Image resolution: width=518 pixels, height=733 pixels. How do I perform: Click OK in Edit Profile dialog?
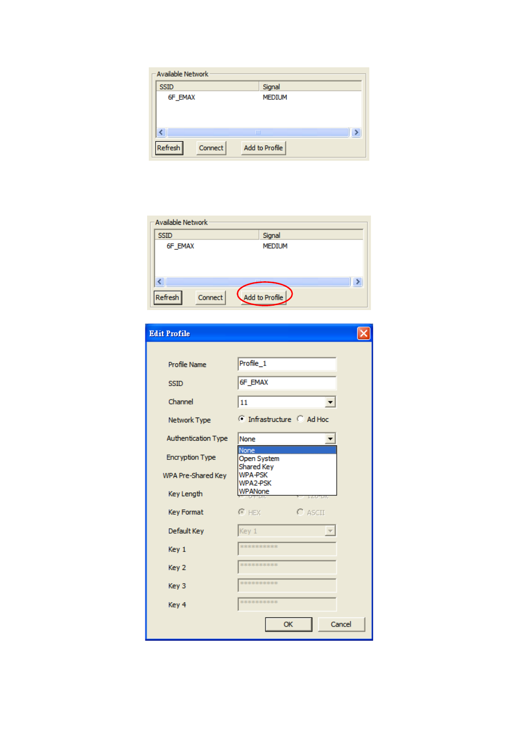pos(288,624)
